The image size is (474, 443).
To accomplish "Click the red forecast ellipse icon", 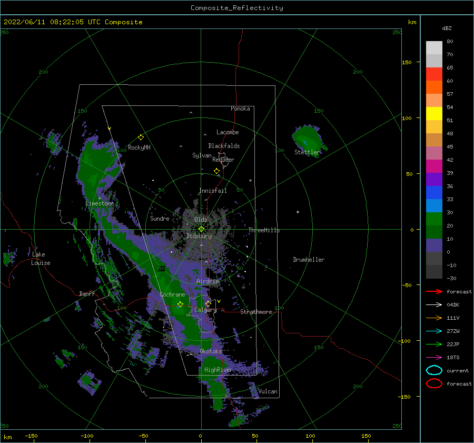I will click(434, 383).
